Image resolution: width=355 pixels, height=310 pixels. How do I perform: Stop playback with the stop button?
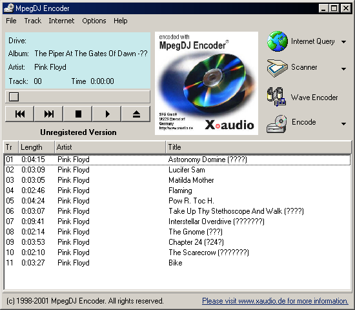tap(78, 114)
